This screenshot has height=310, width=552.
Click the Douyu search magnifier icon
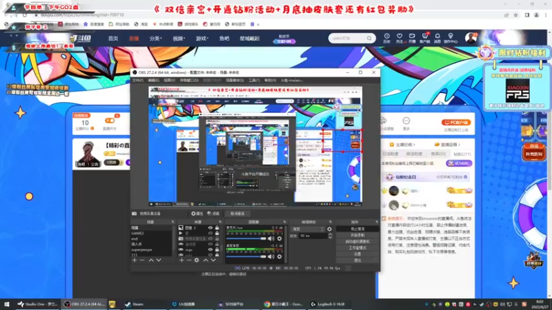(369, 39)
